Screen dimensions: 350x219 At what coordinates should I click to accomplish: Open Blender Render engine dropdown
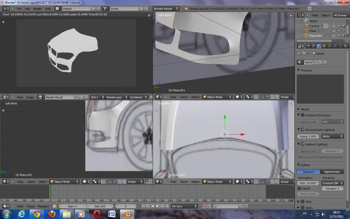(166, 8)
